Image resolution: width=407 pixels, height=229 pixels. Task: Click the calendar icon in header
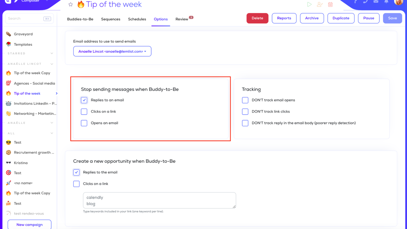pyautogui.click(x=330, y=4)
